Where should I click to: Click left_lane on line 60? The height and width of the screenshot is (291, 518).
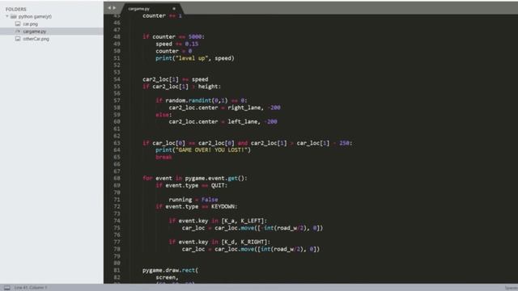243,122
